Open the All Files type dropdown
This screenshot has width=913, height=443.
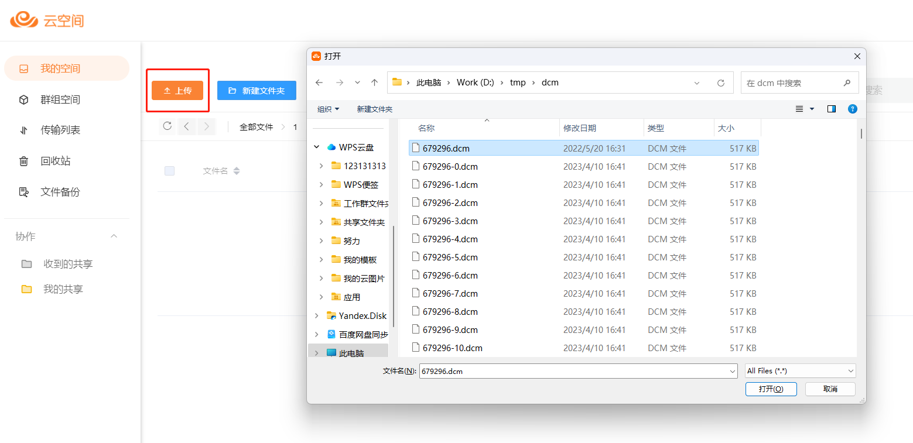pos(800,371)
